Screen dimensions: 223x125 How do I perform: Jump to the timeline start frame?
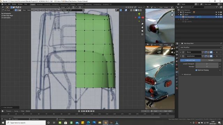tap(82, 111)
